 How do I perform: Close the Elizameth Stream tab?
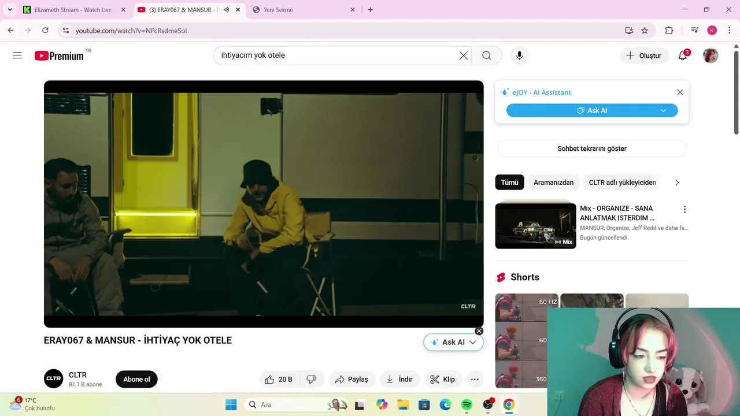123,10
